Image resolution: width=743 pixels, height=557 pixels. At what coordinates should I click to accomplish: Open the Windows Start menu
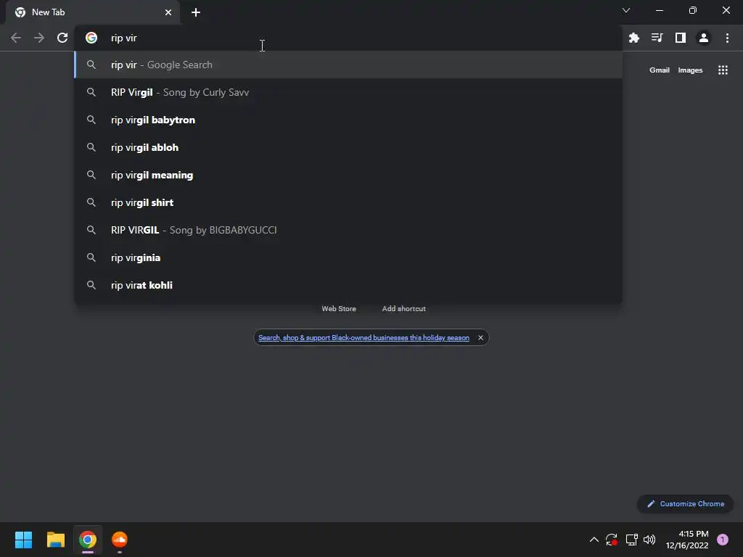coord(23,540)
